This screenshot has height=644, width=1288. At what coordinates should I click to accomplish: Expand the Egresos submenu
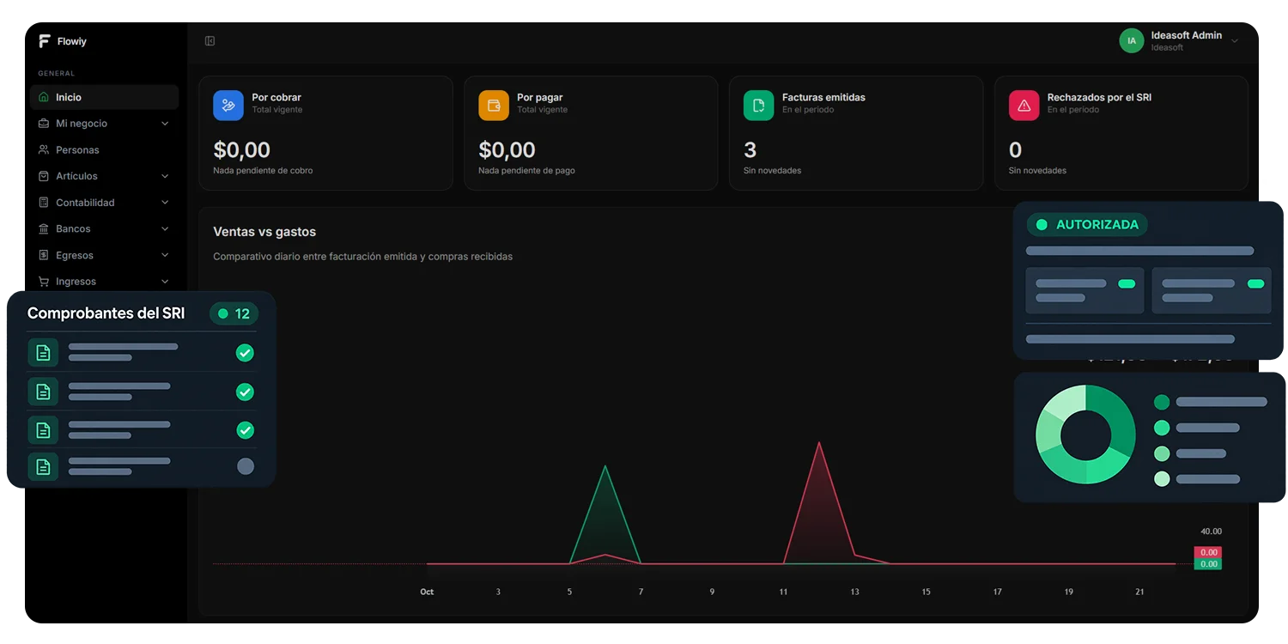[x=165, y=255]
